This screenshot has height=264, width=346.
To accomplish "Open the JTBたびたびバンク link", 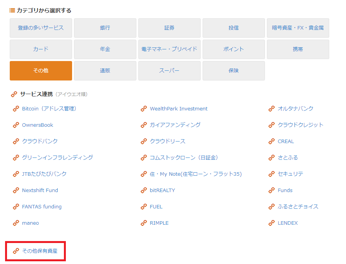I will point(44,174).
